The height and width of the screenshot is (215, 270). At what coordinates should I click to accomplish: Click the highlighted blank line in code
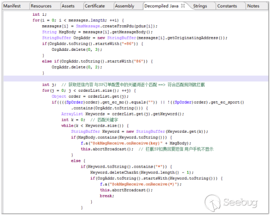(x=135, y=79)
